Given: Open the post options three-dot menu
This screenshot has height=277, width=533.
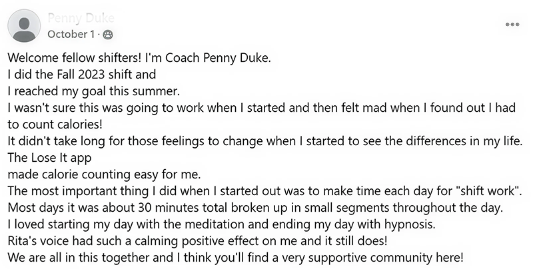Looking at the screenshot, I should 512,25.
